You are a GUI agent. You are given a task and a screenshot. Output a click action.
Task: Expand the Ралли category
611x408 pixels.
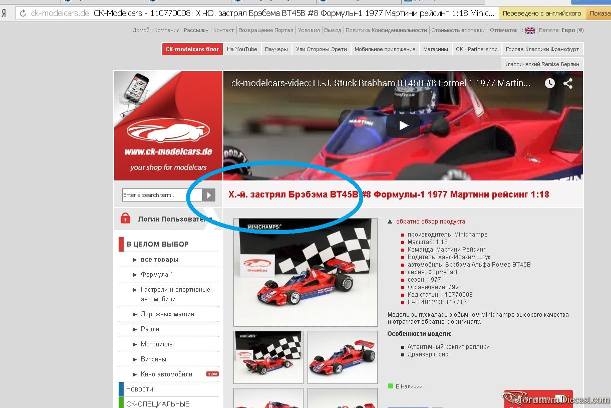150,329
